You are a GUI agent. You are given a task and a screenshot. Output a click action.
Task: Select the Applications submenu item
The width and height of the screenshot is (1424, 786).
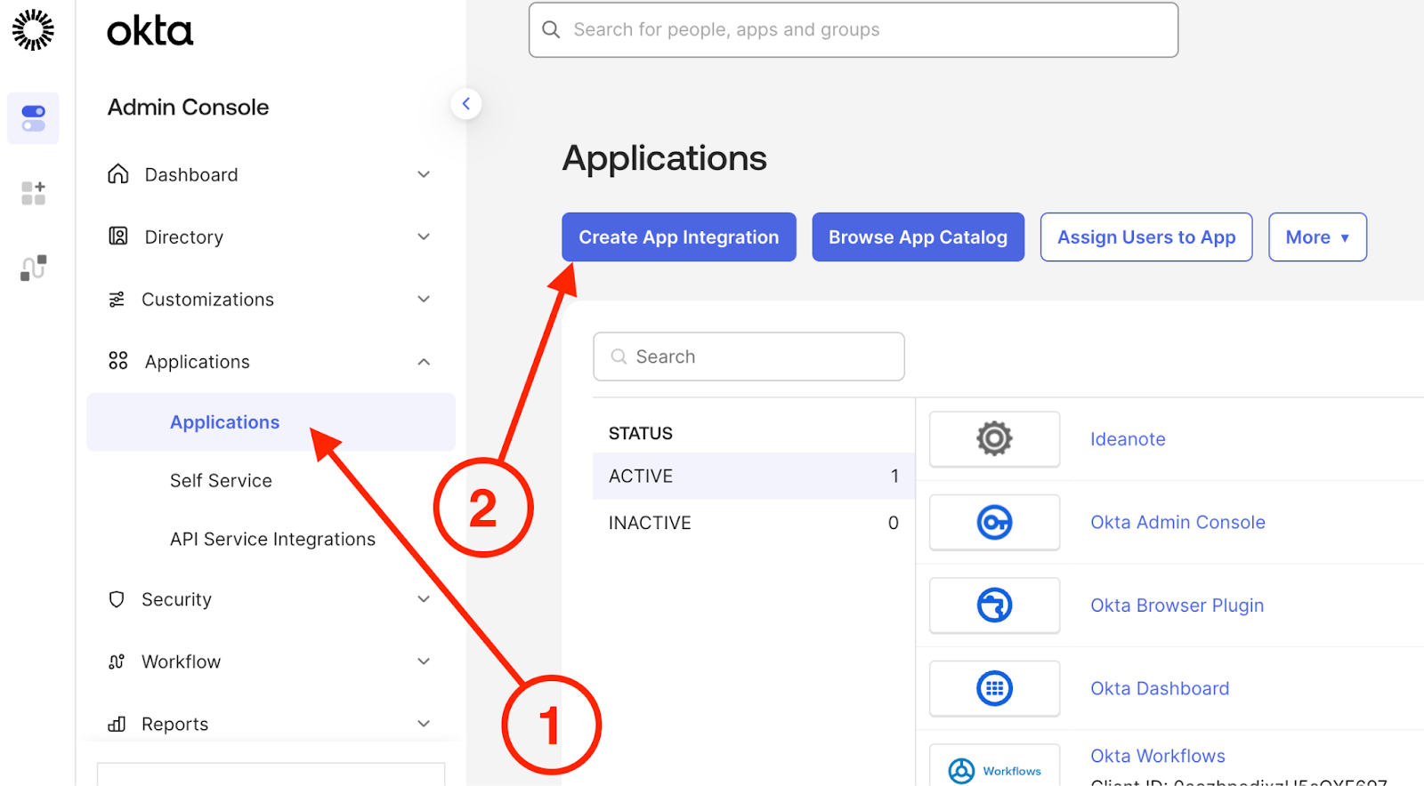(x=271, y=422)
